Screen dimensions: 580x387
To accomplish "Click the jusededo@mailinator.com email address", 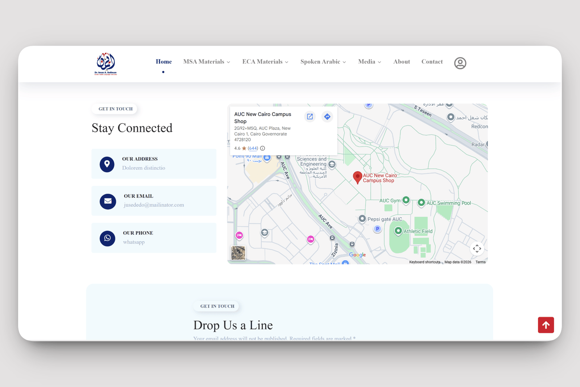I will click(154, 205).
